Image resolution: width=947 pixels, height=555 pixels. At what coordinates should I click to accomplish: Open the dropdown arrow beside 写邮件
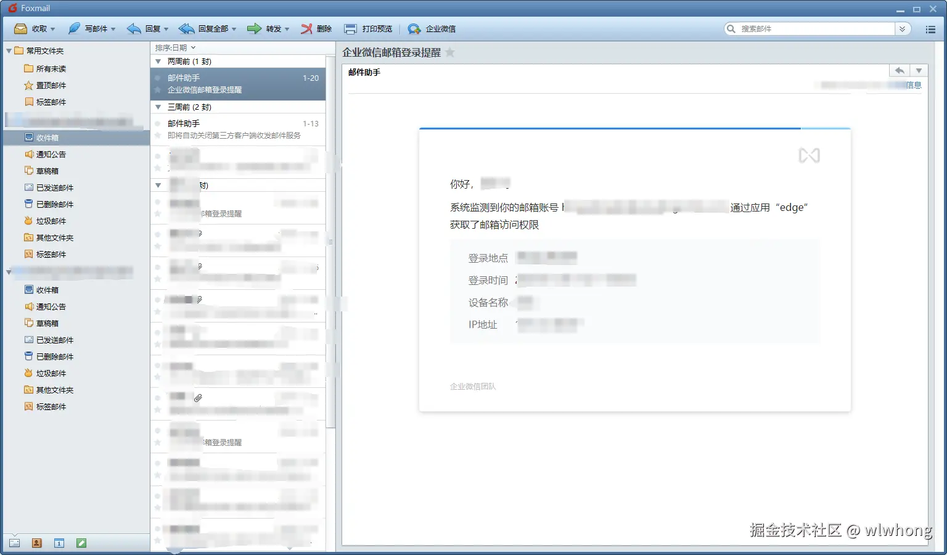[113, 29]
